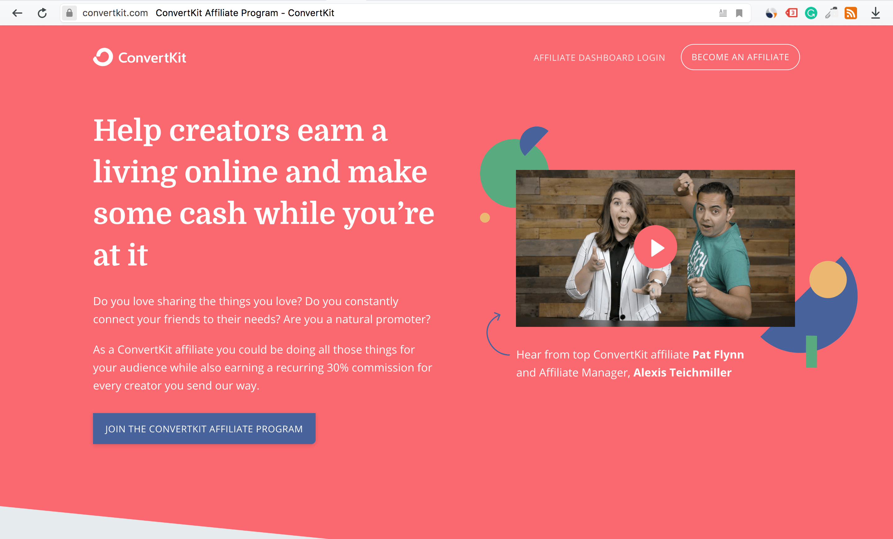Show downloads with the download arrow icon

tap(875, 13)
